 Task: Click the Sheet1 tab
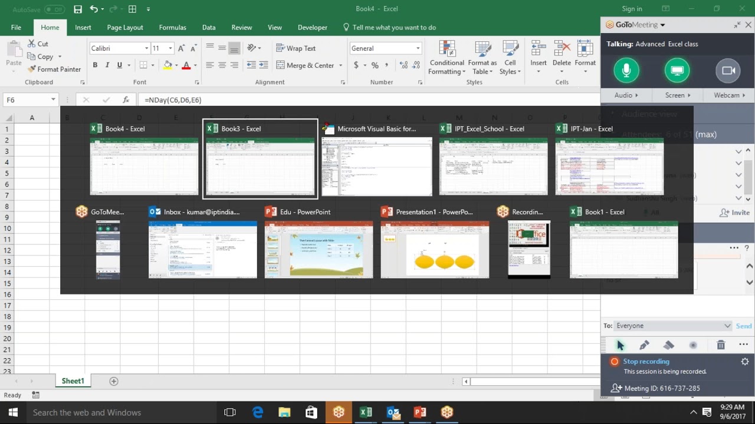coord(73,381)
